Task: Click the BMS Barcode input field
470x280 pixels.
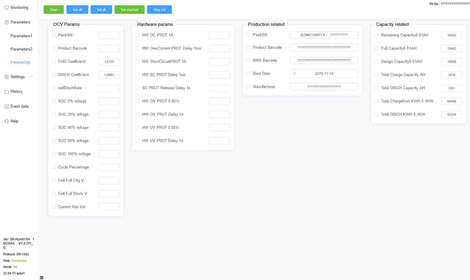Action: (324, 60)
